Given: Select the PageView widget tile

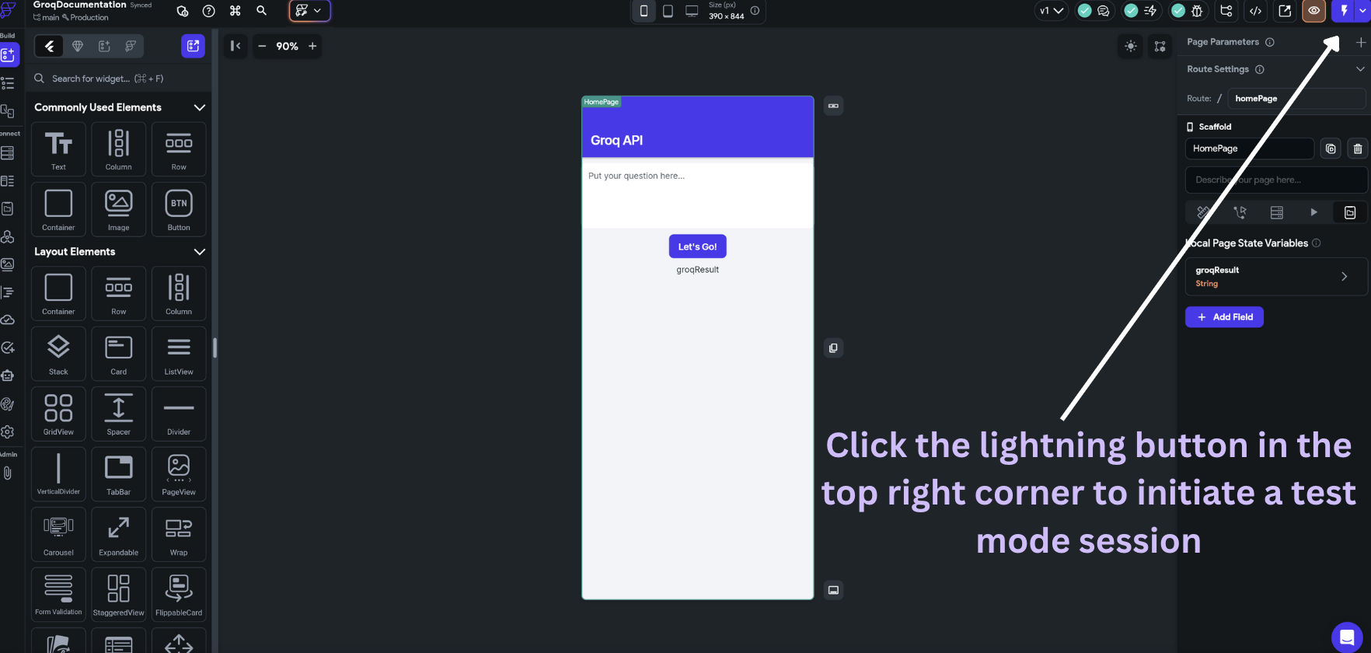Looking at the screenshot, I should [179, 474].
